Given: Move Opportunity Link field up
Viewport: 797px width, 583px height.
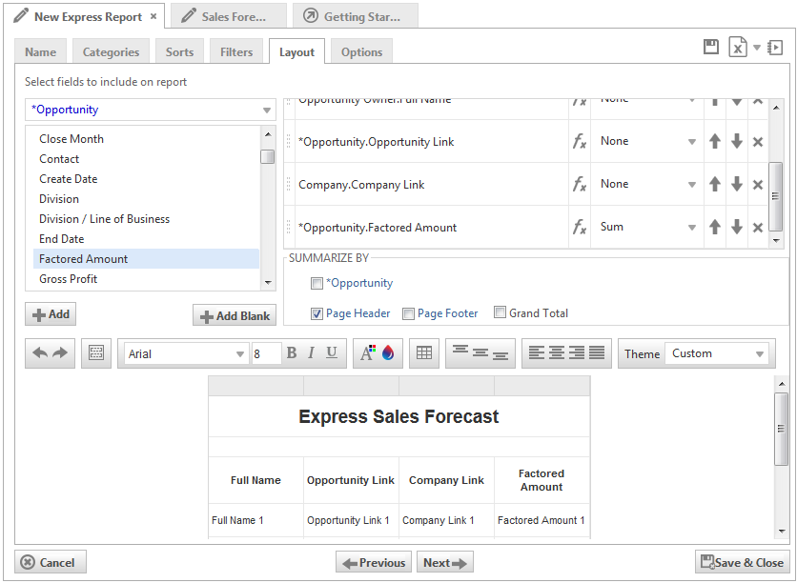Looking at the screenshot, I should [x=715, y=142].
